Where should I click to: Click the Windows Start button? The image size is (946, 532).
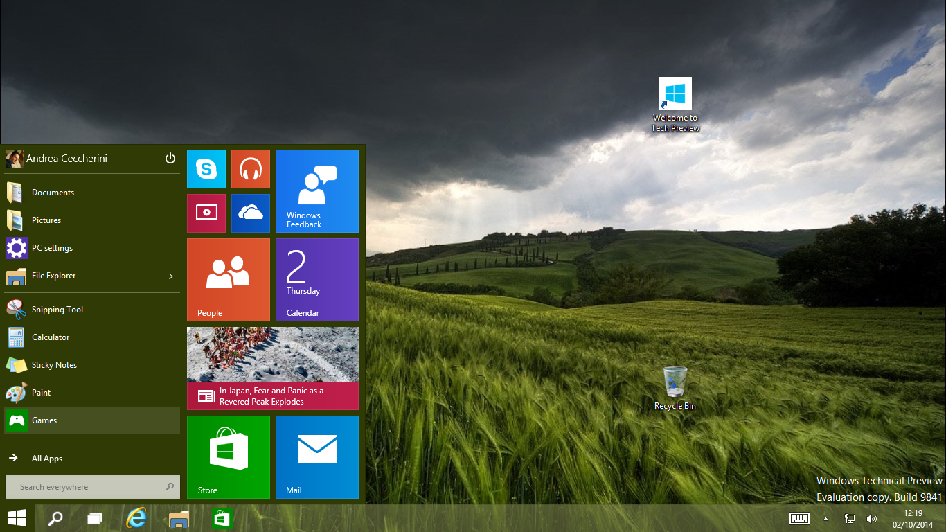[17, 518]
